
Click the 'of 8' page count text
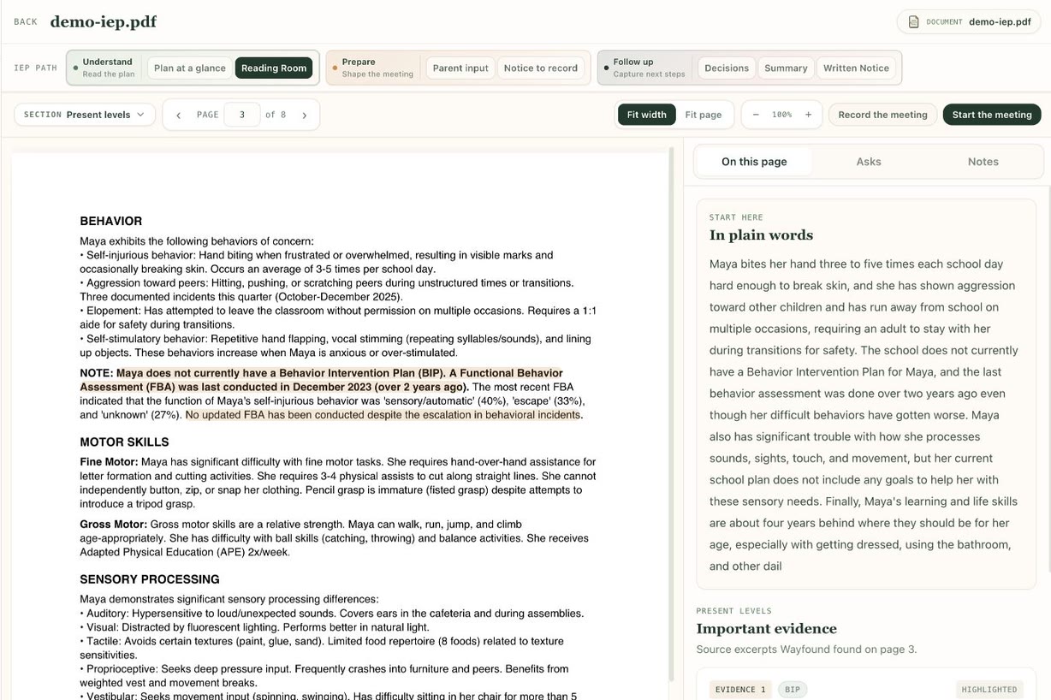276,115
